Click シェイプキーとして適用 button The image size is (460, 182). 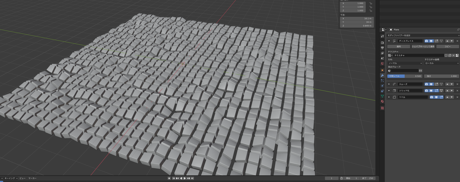click(423, 47)
